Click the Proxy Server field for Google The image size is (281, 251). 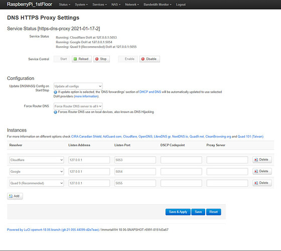coord(227,172)
